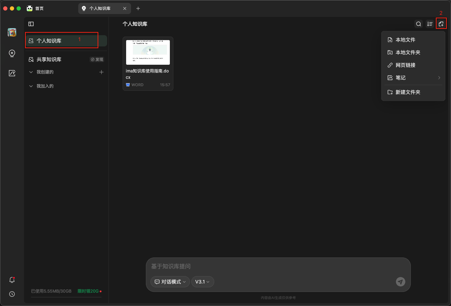Open the 对话模式 mode dropdown
Screen dimensions: 451x306
pyautogui.click(x=170, y=282)
